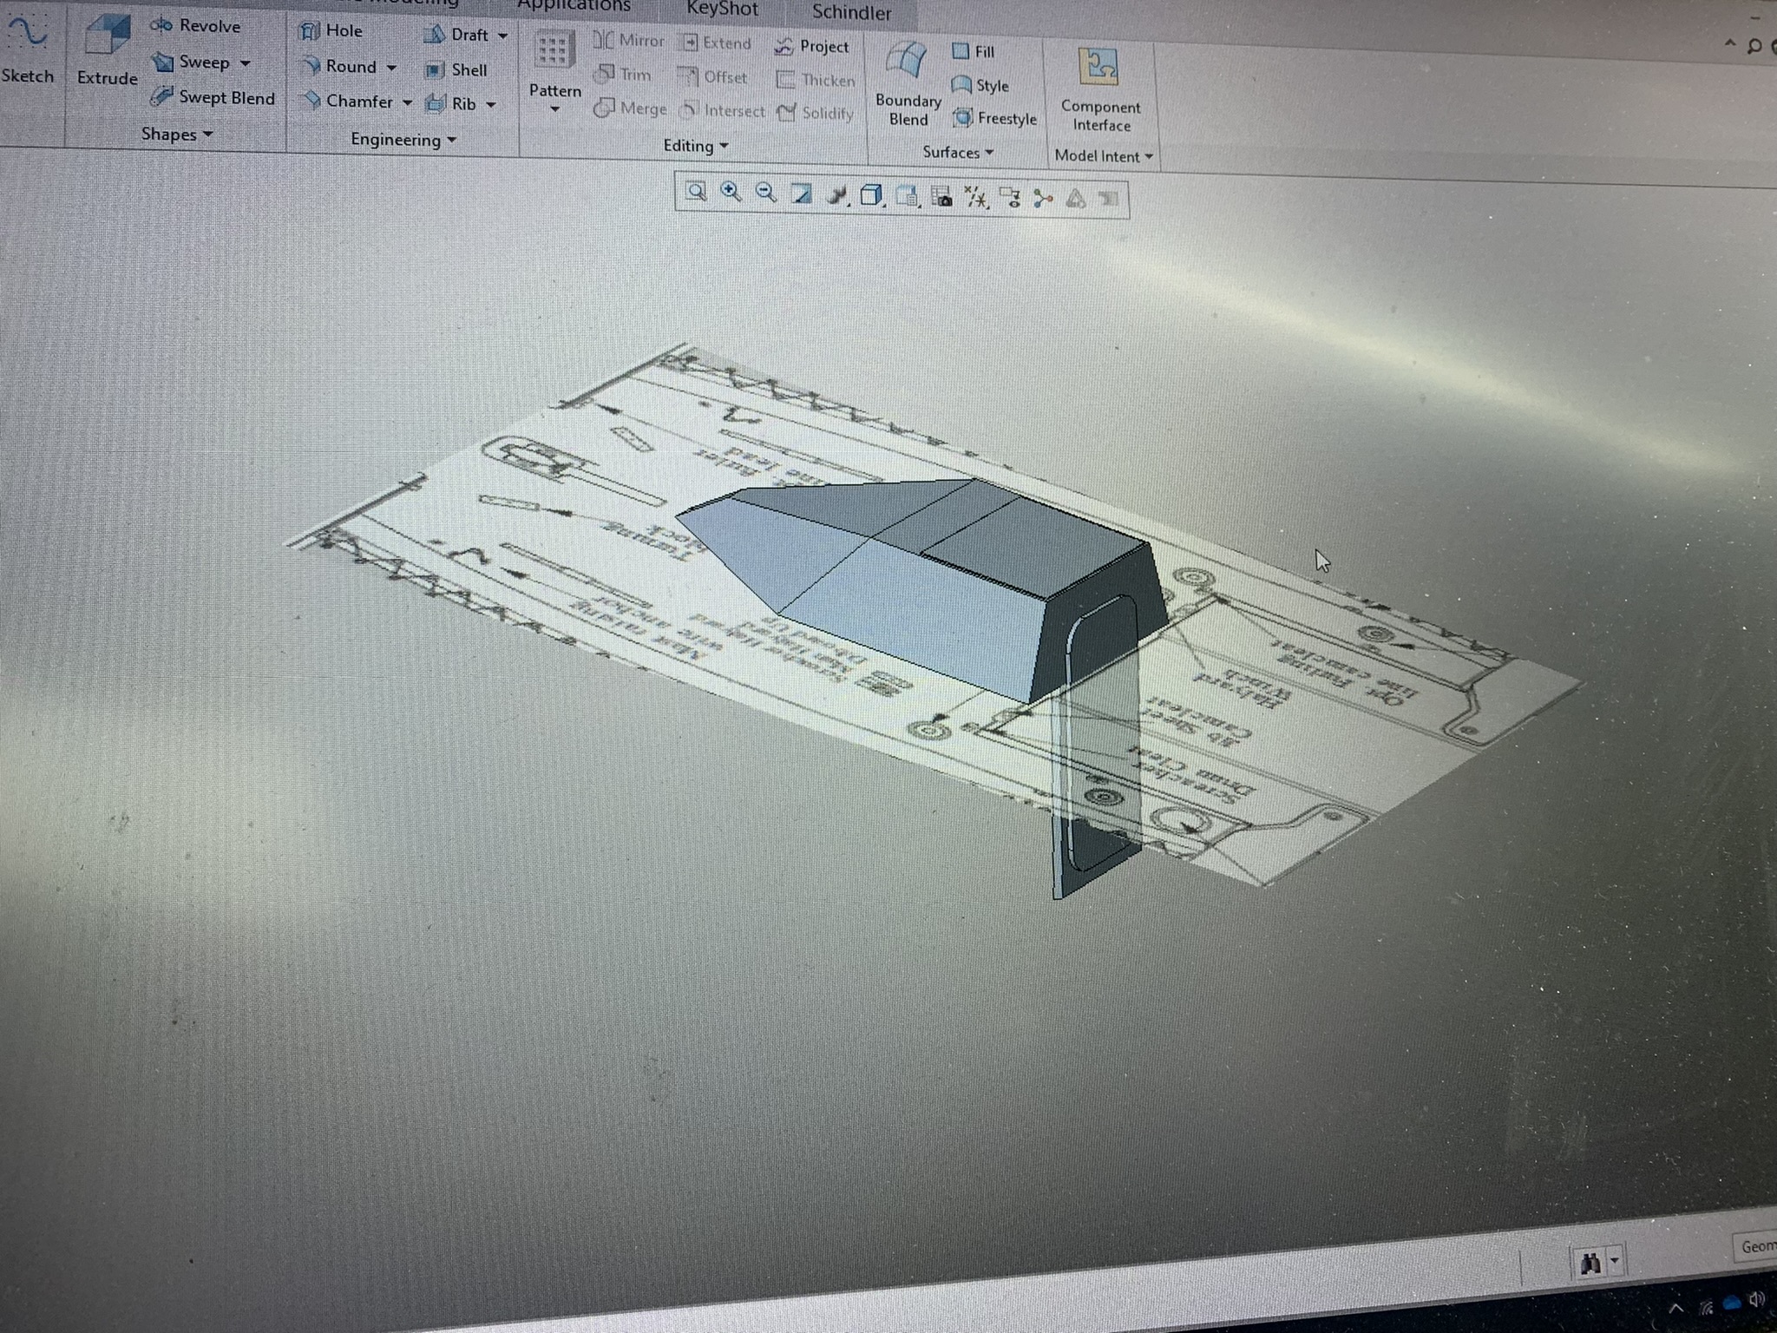Open the Schindler ribbon tab

coord(851,12)
